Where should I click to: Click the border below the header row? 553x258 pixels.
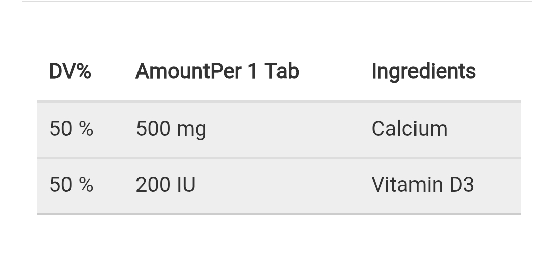click(x=279, y=101)
